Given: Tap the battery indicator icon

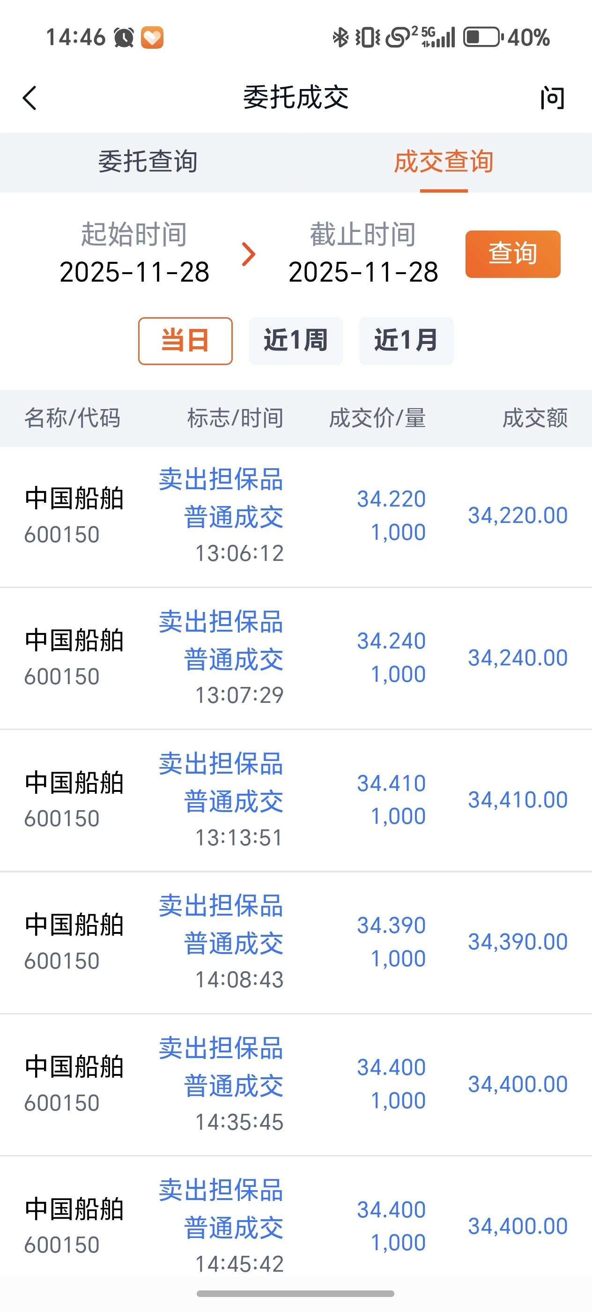Looking at the screenshot, I should (482, 37).
